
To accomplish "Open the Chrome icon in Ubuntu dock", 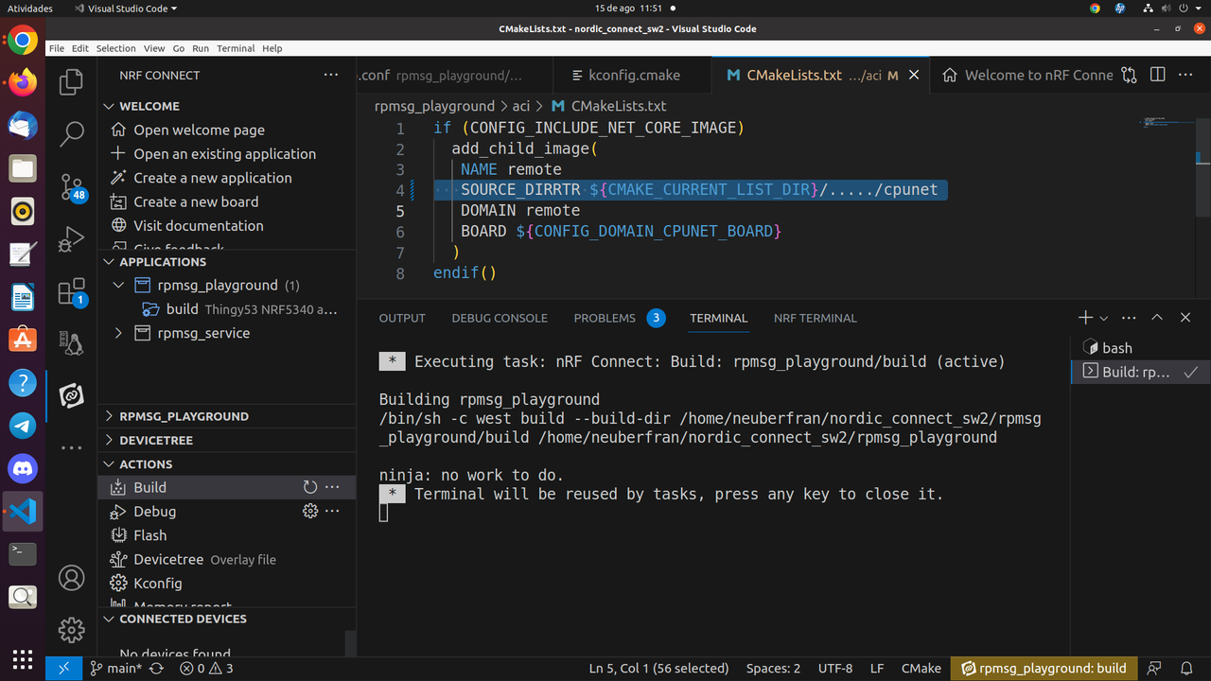I will click(x=23, y=41).
